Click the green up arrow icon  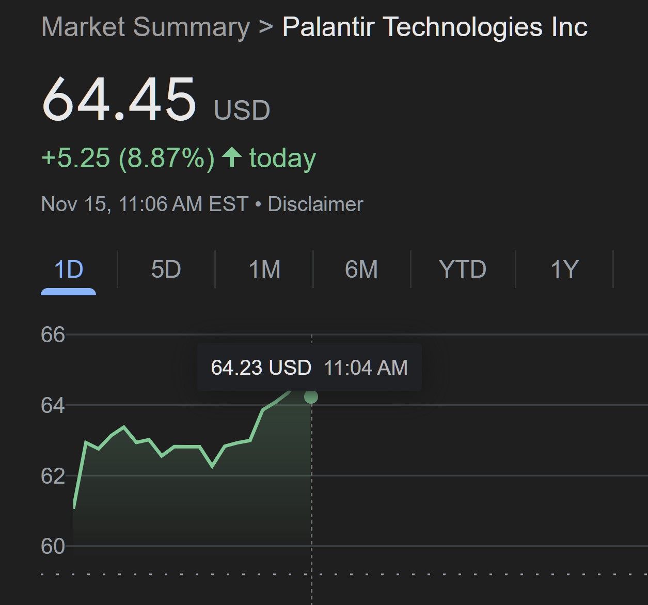click(x=232, y=157)
